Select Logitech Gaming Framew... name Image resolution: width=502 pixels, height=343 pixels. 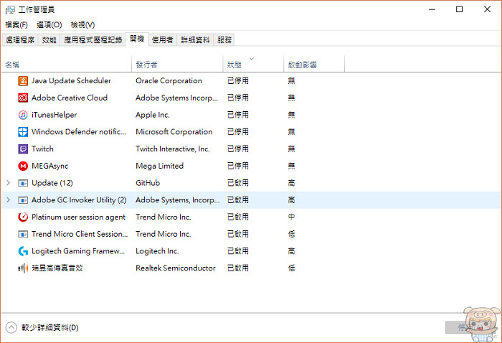point(78,251)
